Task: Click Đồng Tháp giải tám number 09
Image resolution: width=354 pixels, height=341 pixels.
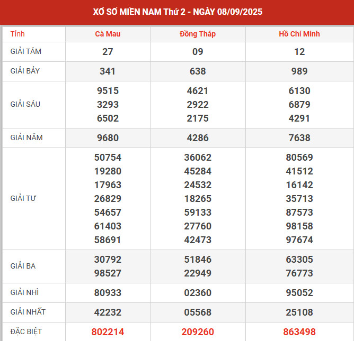Action: pyautogui.click(x=198, y=52)
